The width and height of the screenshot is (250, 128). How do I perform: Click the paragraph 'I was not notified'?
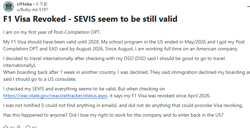(123, 106)
